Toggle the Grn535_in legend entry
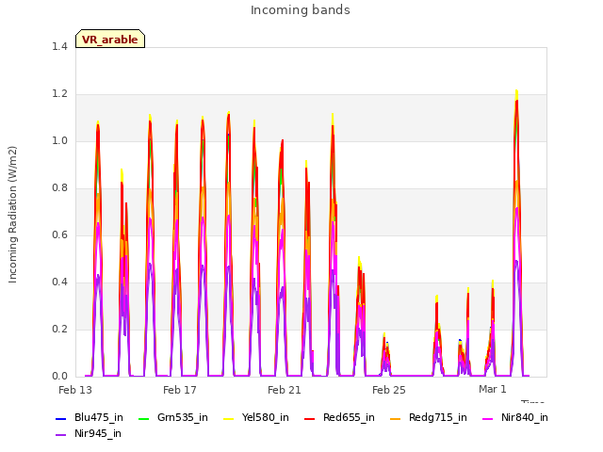The width and height of the screenshot is (603, 452). (173, 417)
